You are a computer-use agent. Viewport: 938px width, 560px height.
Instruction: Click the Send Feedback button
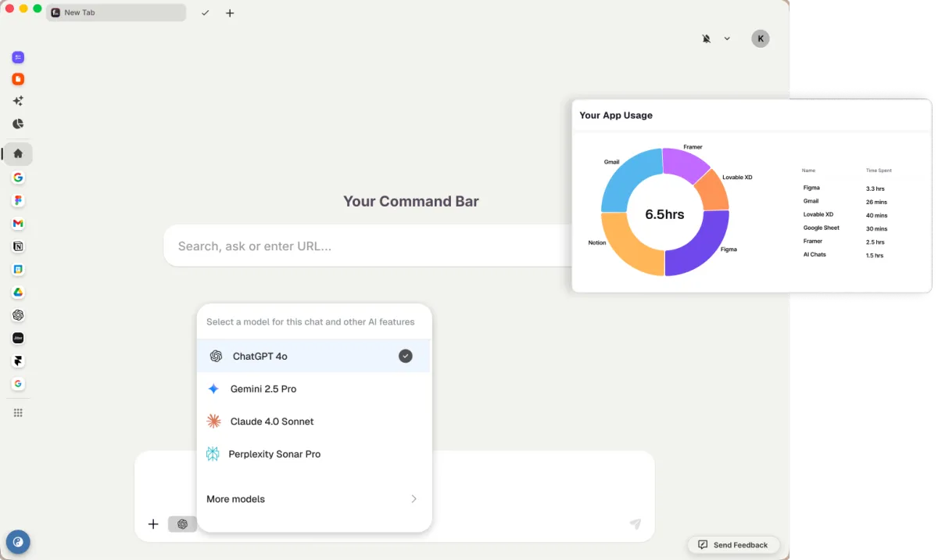(733, 544)
